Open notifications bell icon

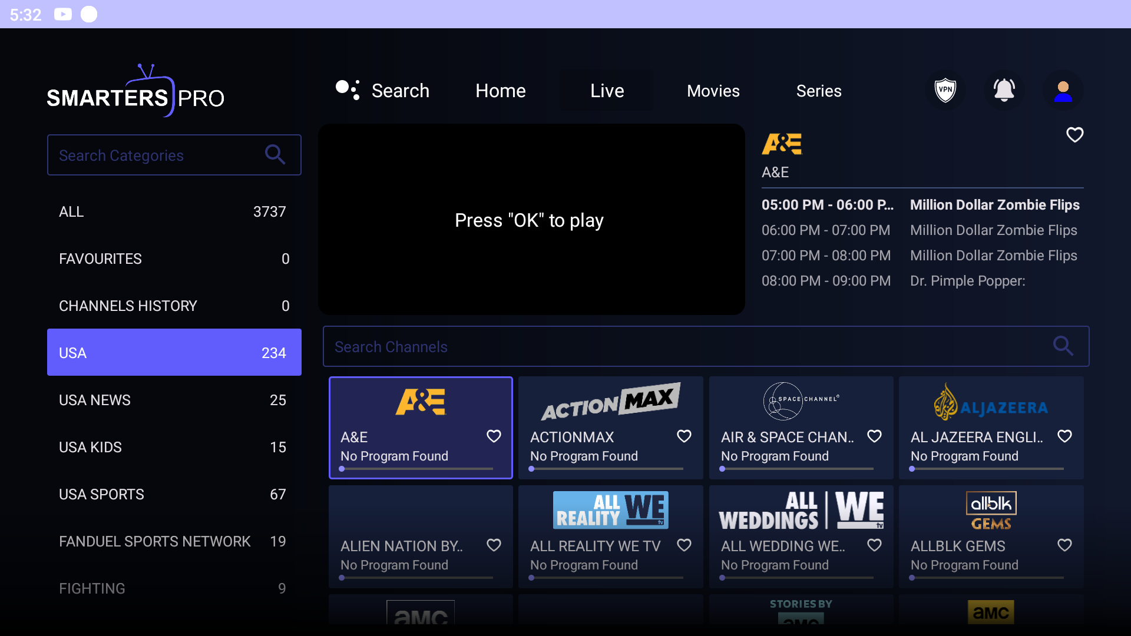click(x=1004, y=90)
